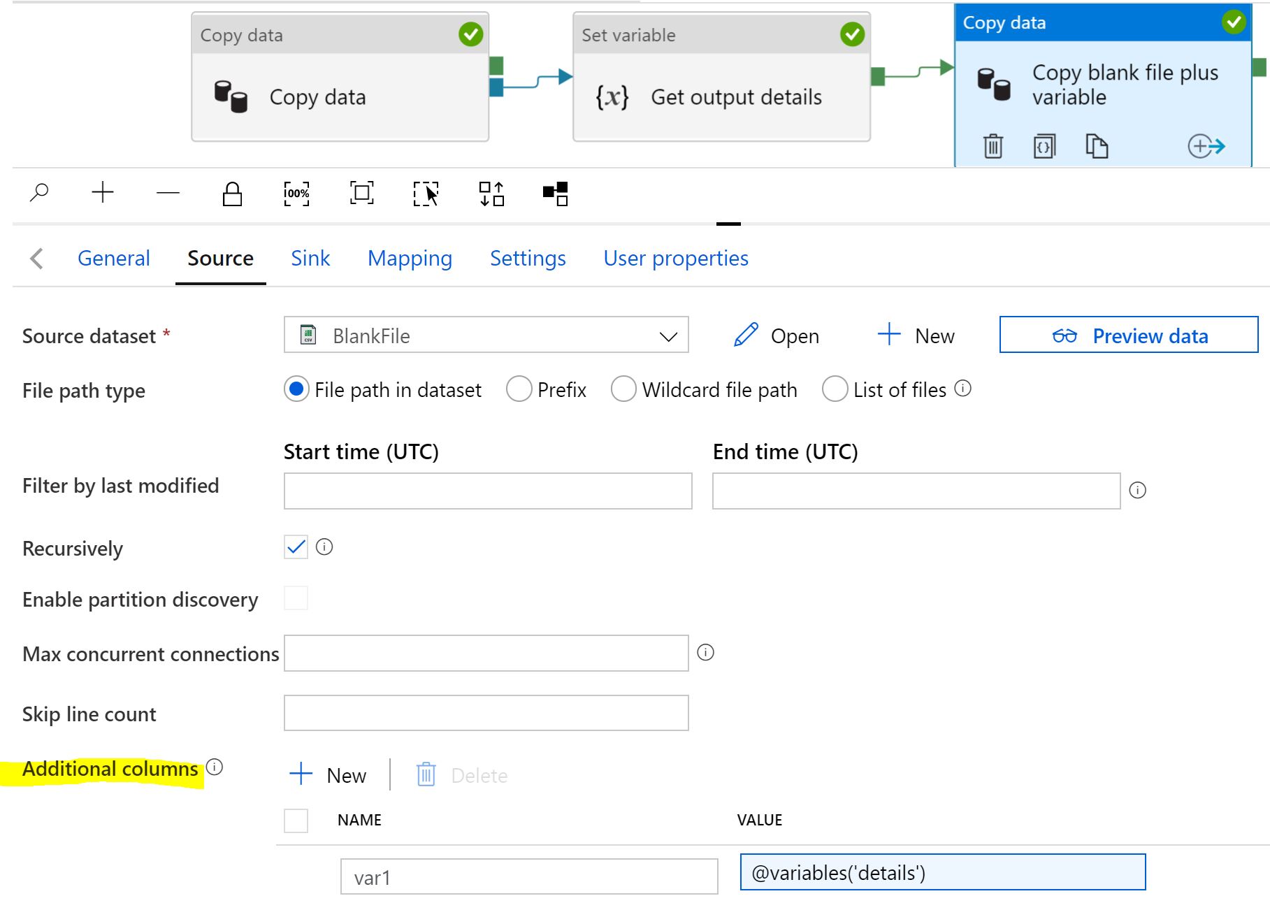Screen dimensions: 1270x903
Task: Switch to User properties tab
Action: (676, 259)
